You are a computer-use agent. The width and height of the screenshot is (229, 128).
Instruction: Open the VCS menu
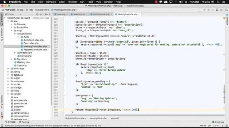(x=98, y=2)
